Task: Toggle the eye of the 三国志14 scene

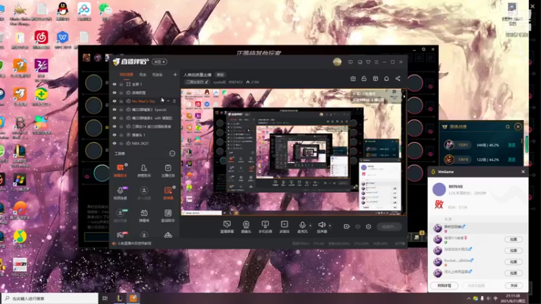Action: 114,126
